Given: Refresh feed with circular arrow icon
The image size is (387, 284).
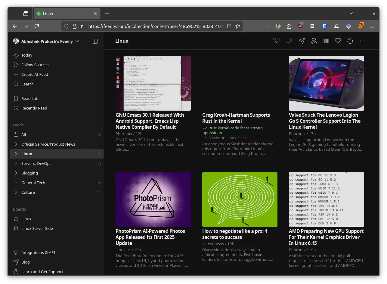Looking at the screenshot, I should 350,41.
